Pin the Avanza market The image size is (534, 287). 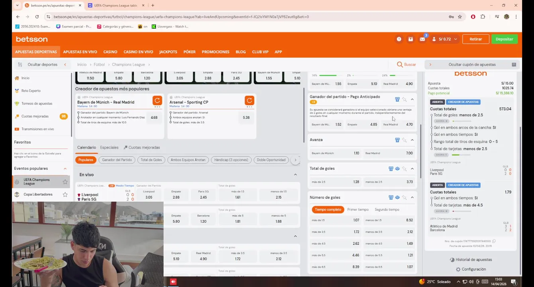[x=404, y=140]
